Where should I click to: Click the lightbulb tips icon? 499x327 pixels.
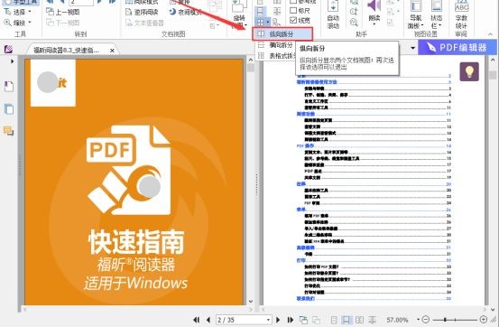(x=469, y=71)
